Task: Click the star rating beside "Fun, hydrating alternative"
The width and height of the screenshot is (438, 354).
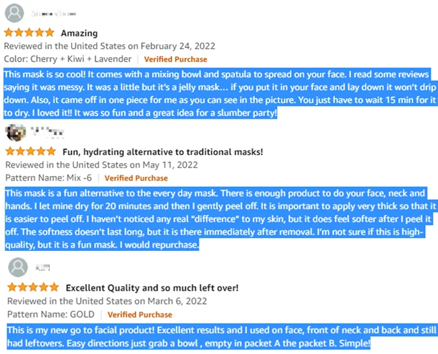Action: coord(30,152)
